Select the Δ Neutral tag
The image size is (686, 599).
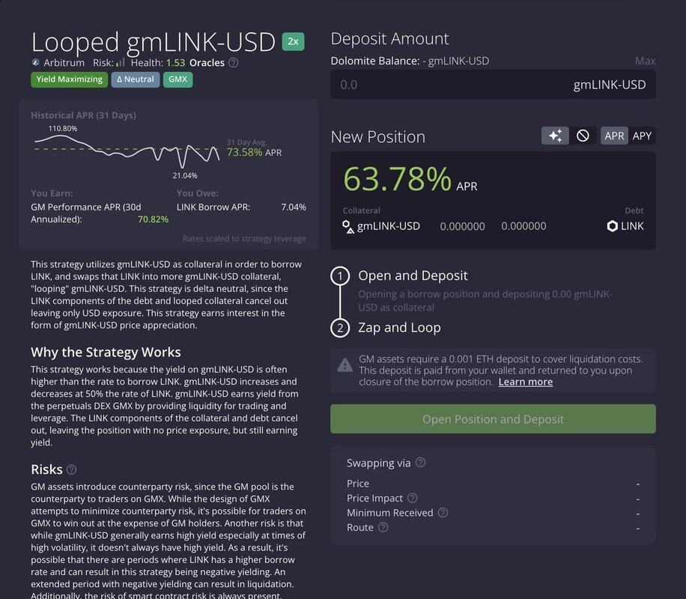tap(136, 79)
